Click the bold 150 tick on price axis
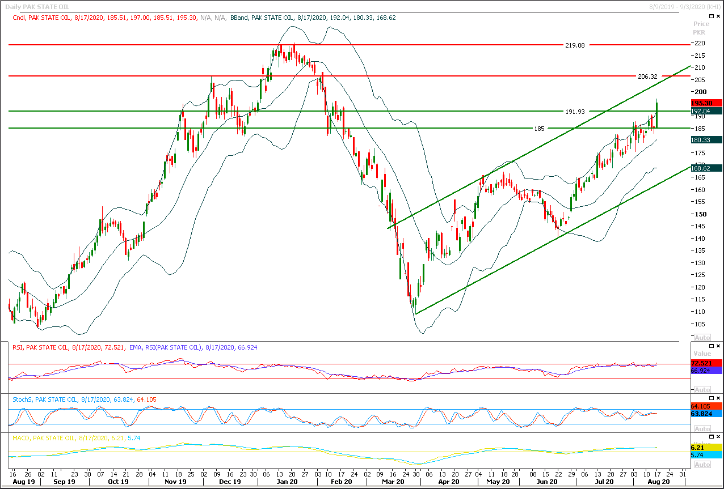The width and height of the screenshot is (724, 489). pyautogui.click(x=700, y=214)
